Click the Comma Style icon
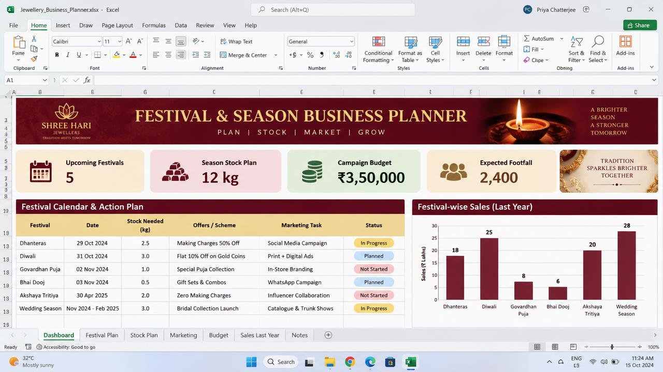This screenshot has width=663, height=372. click(x=322, y=55)
